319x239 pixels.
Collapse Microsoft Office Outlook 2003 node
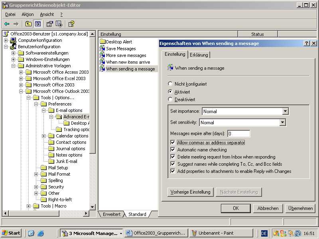[21, 91]
